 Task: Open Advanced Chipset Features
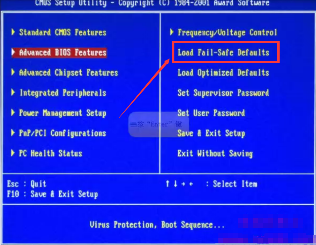[68, 73]
